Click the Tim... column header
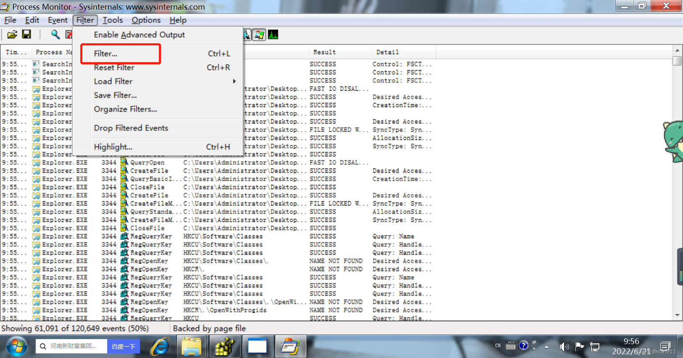The image size is (683, 358). coord(16,52)
